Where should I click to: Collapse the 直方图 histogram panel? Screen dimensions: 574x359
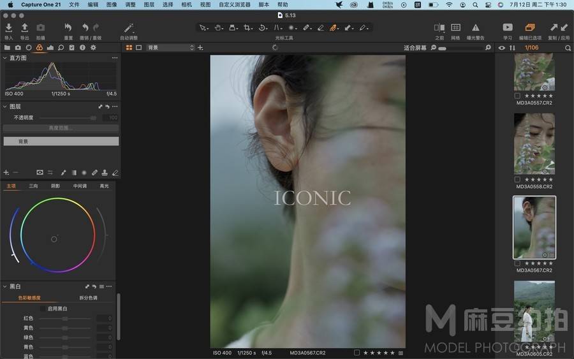point(4,58)
